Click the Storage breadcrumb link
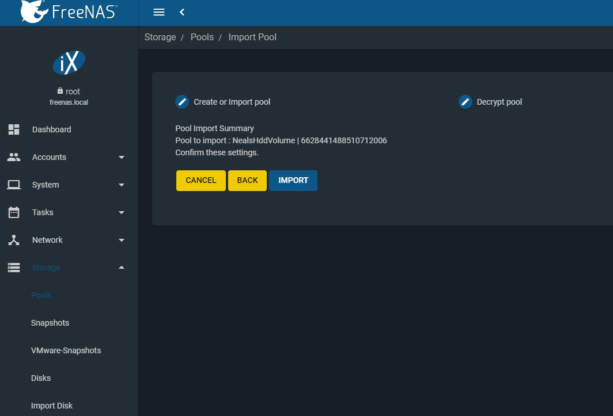Viewport: 613px width, 416px height. 160,37
